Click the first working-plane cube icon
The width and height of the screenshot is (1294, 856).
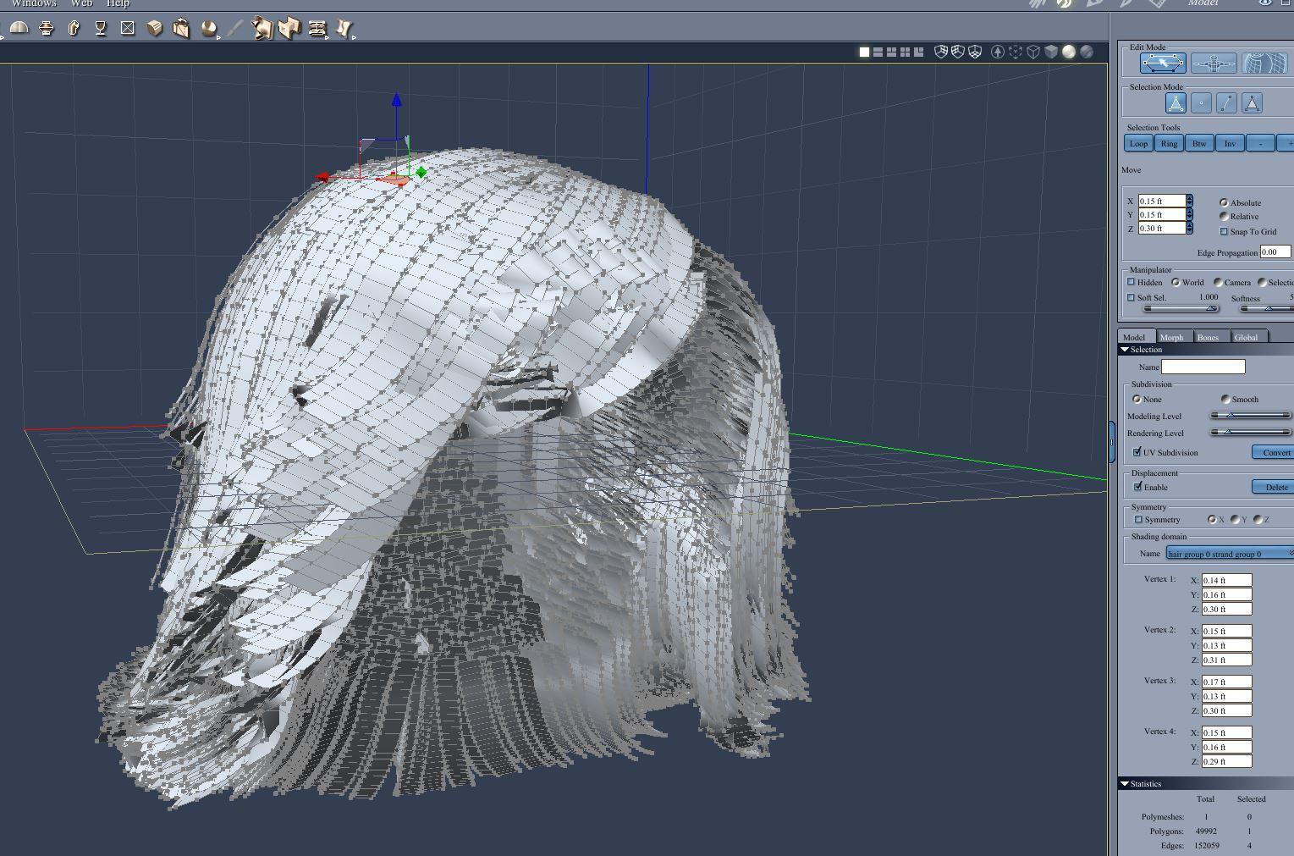pos(941,52)
